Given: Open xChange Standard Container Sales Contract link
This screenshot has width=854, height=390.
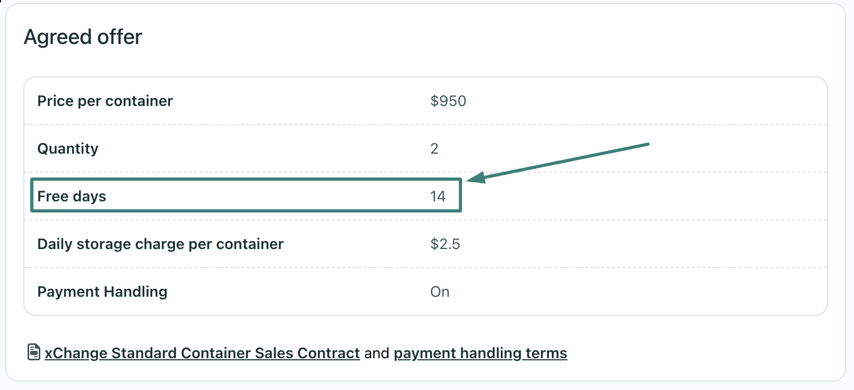Looking at the screenshot, I should 202,353.
